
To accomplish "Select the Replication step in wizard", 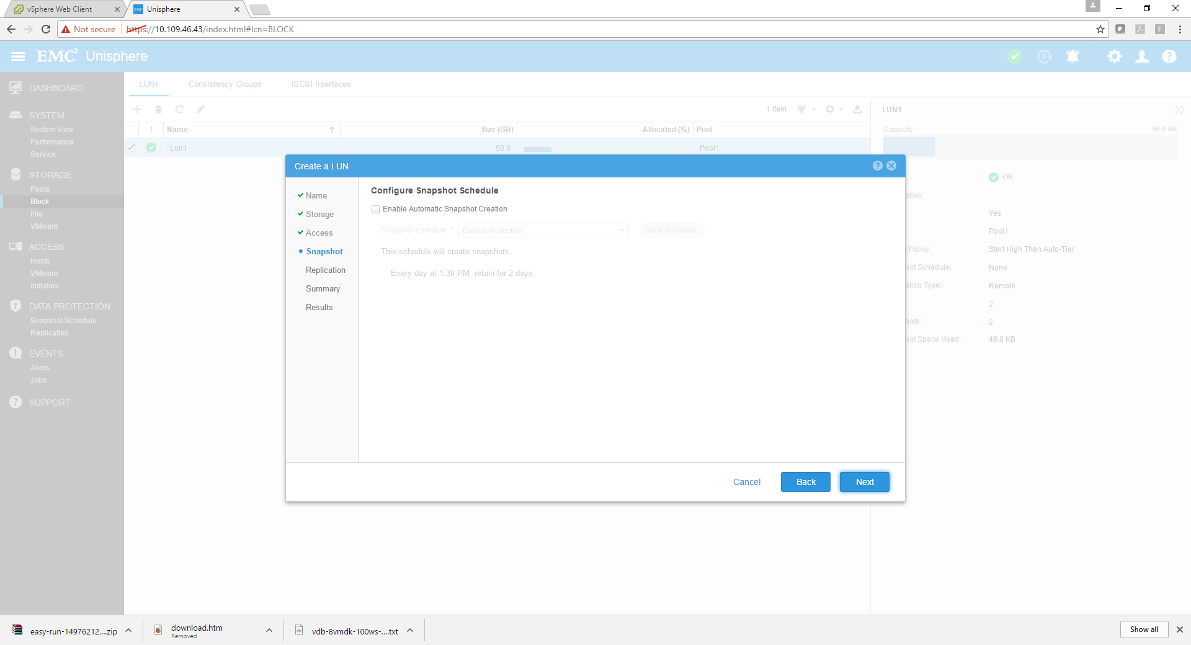I will pyautogui.click(x=325, y=270).
